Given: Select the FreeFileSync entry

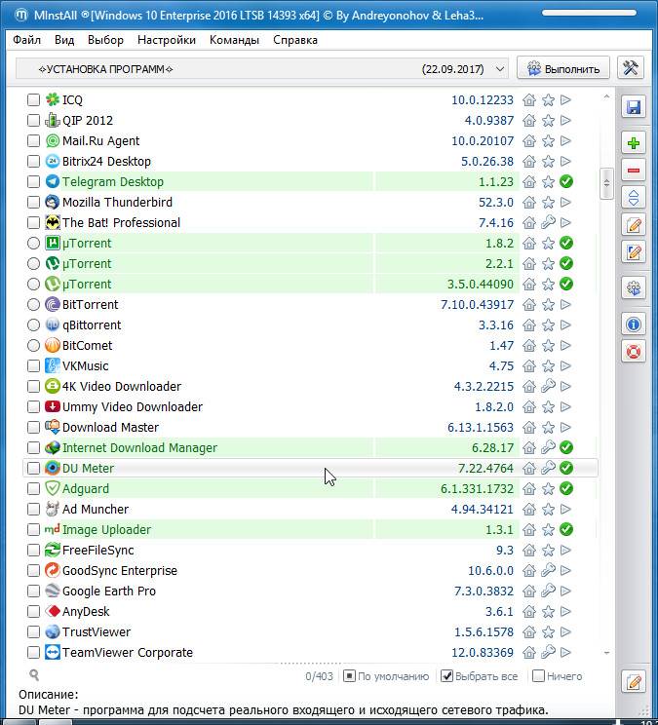Looking at the screenshot, I should [x=310, y=551].
